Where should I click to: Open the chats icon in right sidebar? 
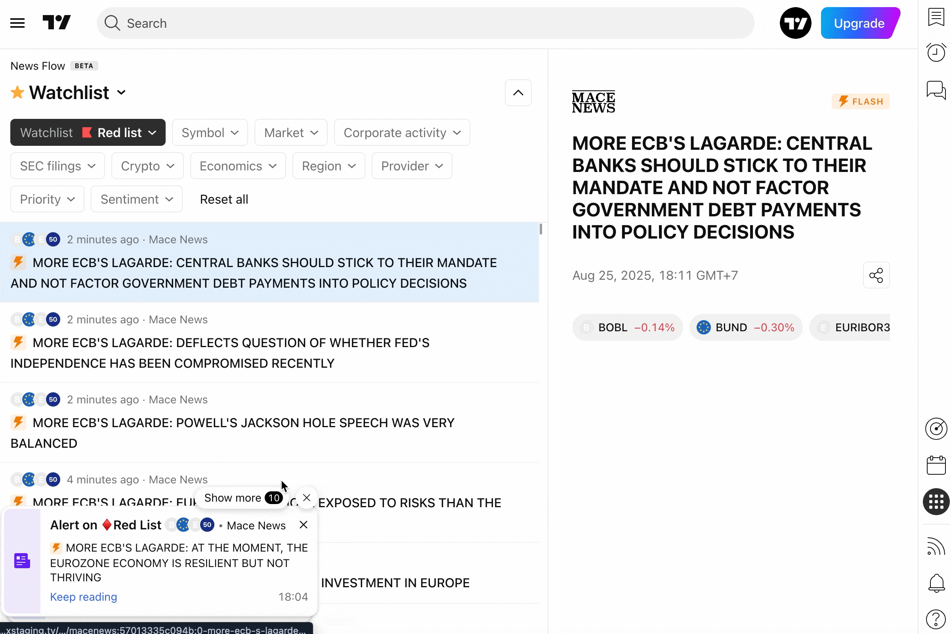[936, 90]
